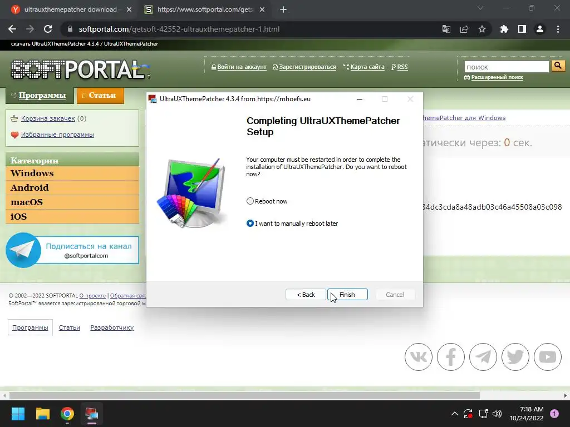Minimize the UltraUXThemePatcher setup window

(x=360, y=99)
